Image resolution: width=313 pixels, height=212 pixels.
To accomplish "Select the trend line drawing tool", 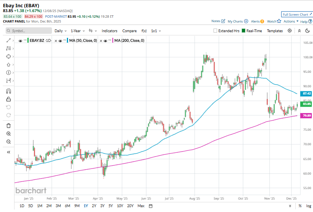I will (8, 41).
